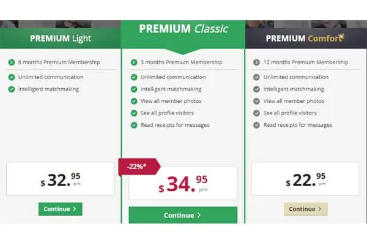This screenshot has width=367, height=245.
Task: Click the checkmark next to Classic's View all member photos
Action: click(x=134, y=101)
